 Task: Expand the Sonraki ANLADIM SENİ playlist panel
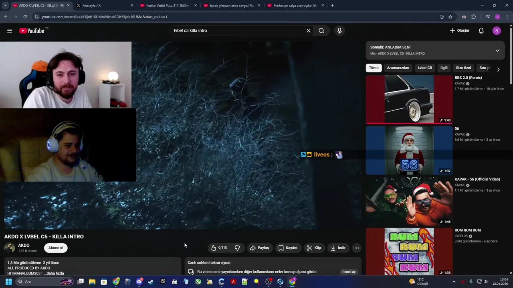click(497, 50)
